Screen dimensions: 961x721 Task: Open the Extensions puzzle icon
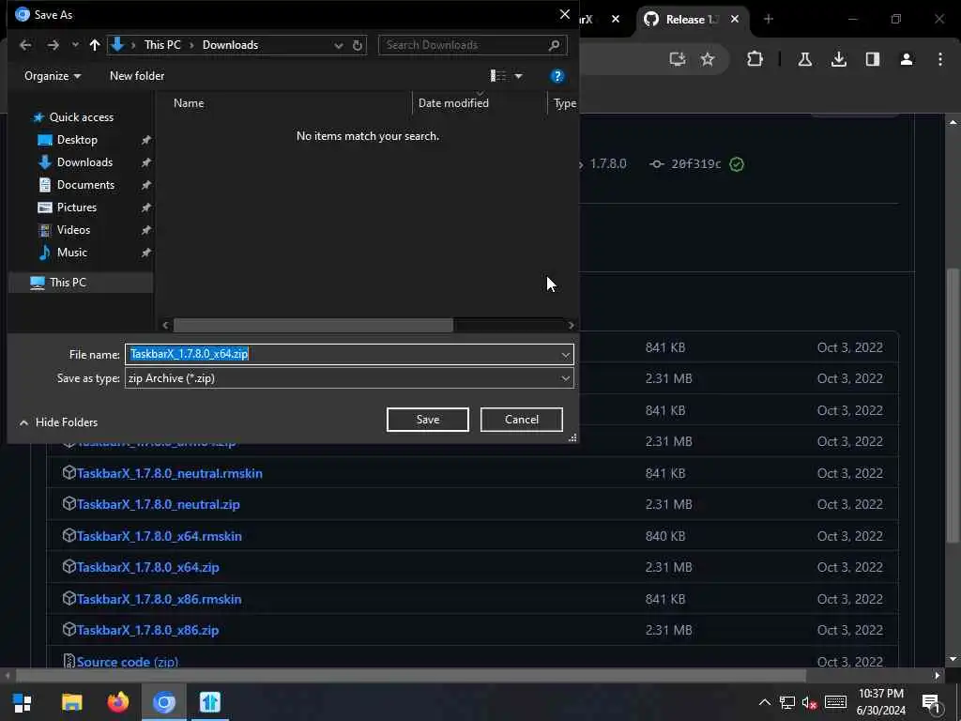click(x=755, y=59)
